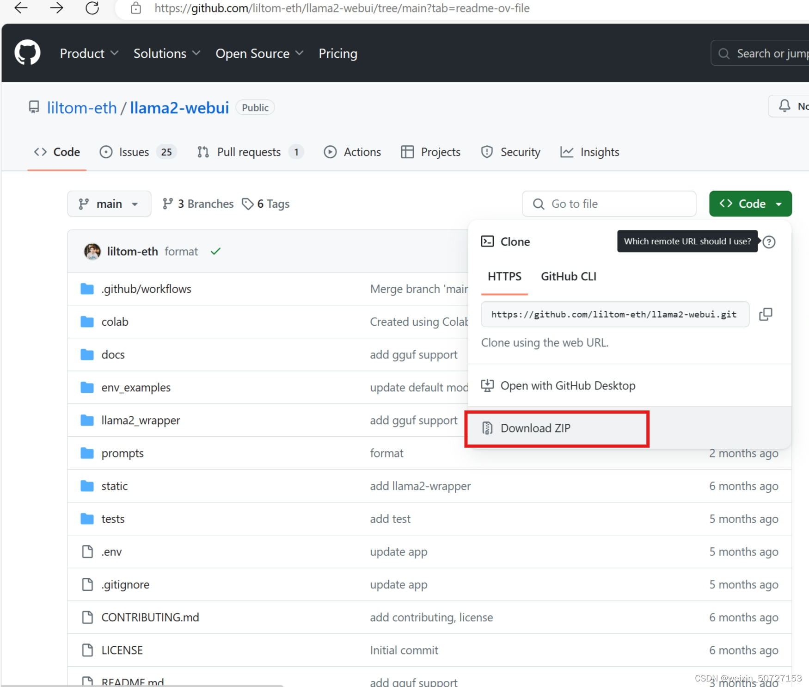Image resolution: width=809 pixels, height=687 pixels.
Task: Open the Issues tab
Action: click(x=138, y=152)
